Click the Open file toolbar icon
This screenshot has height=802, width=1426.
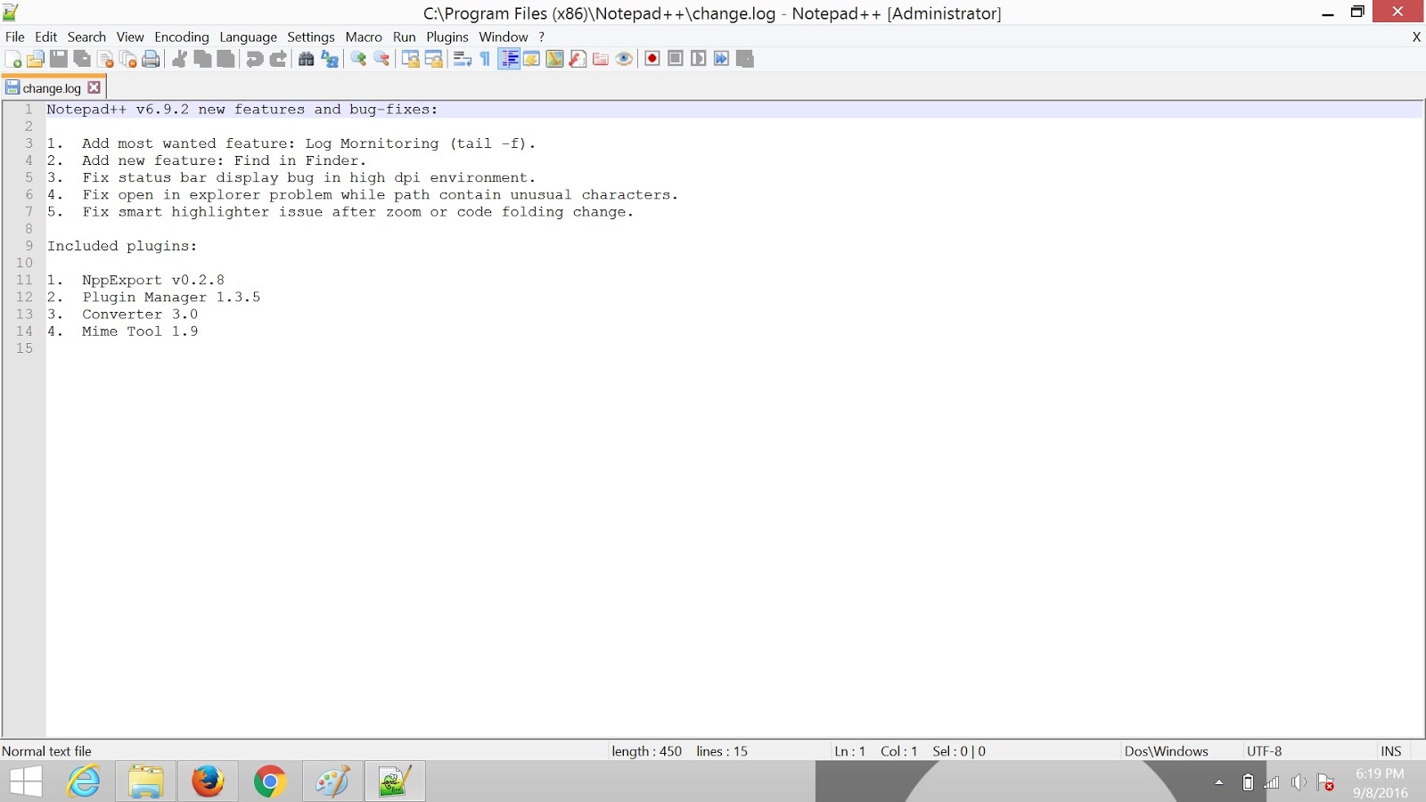click(x=36, y=59)
